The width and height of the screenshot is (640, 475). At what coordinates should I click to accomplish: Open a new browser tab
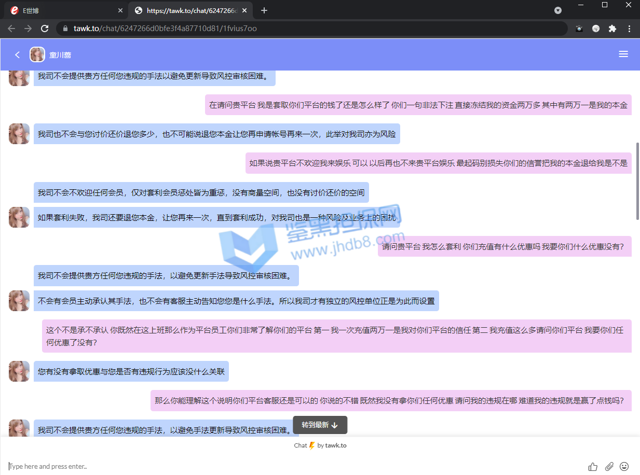264,10
